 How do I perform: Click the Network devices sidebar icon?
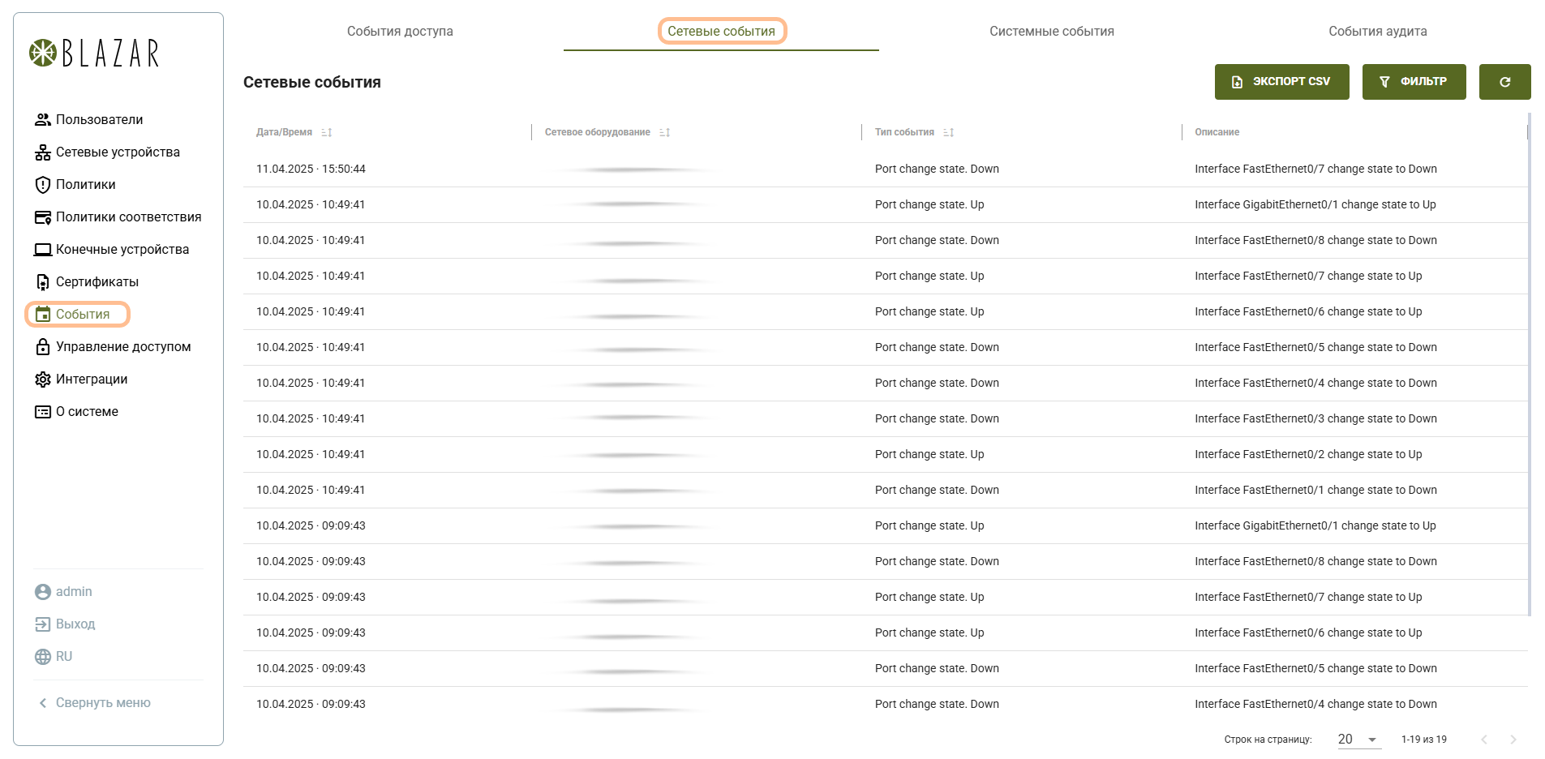pyautogui.click(x=42, y=152)
